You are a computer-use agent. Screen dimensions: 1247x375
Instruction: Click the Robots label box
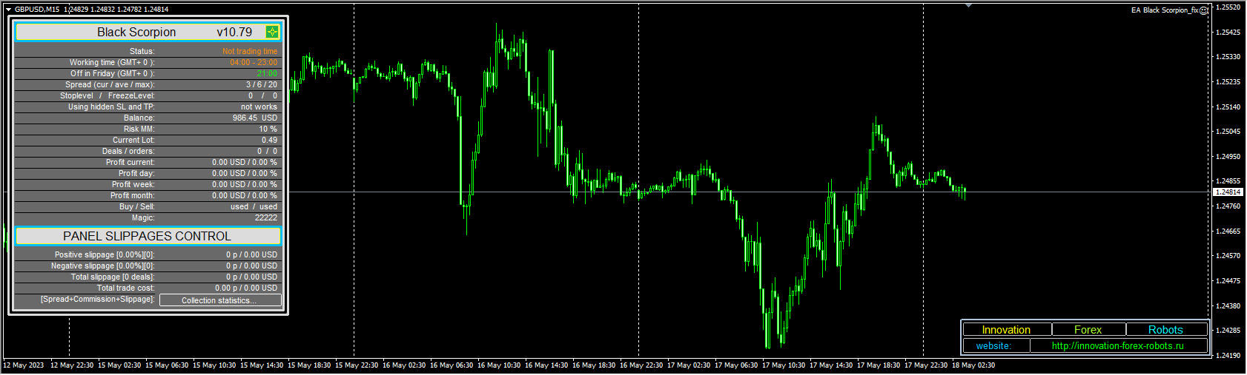point(1166,330)
